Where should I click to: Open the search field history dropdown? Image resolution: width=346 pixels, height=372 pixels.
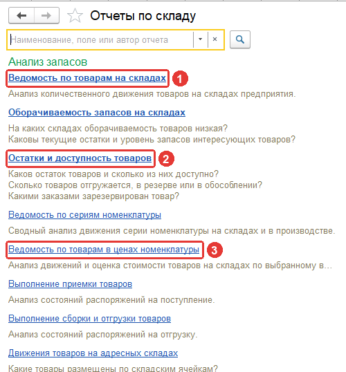(200, 39)
